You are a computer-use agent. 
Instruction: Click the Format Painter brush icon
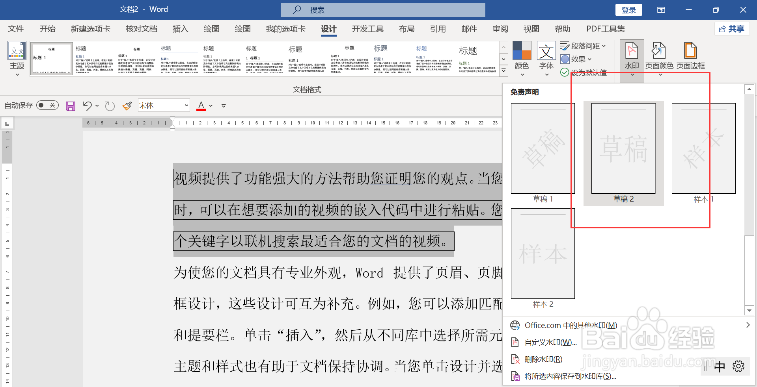tap(127, 106)
